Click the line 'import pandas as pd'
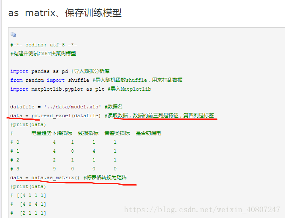This screenshot has width=285, height=218. 39,71
